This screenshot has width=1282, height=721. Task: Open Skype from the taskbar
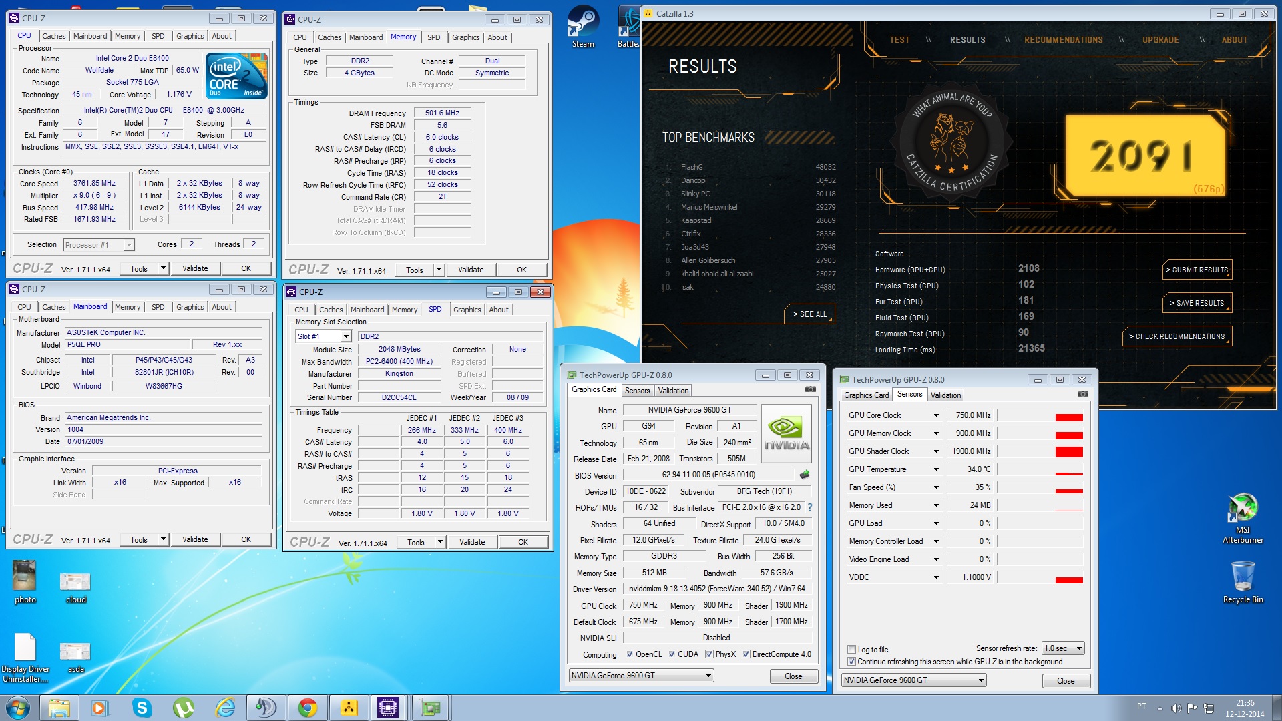pyautogui.click(x=142, y=708)
